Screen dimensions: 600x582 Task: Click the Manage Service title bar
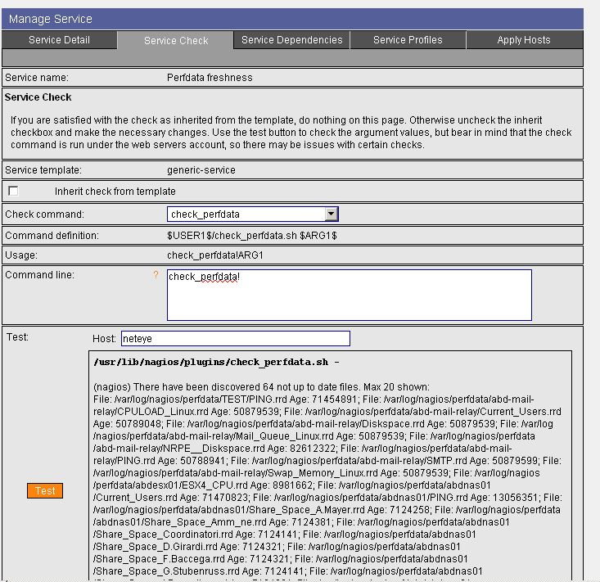[x=292, y=19]
